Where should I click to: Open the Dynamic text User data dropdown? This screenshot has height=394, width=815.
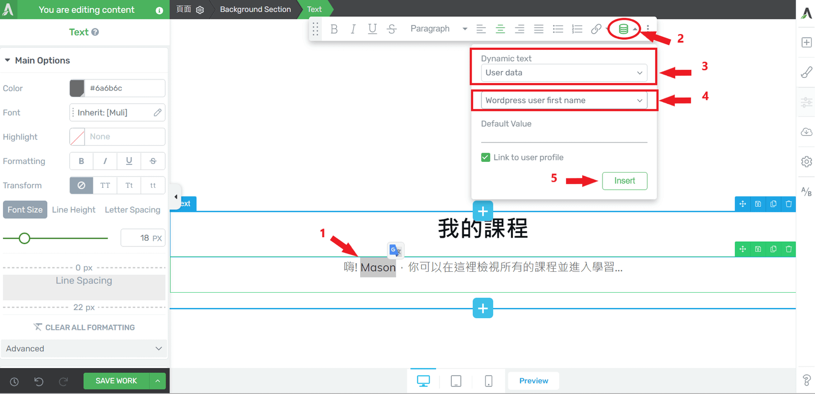pos(564,73)
